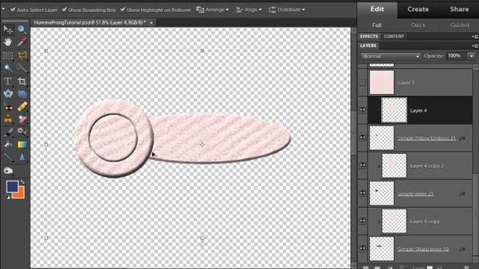Hide the Layer 4 copy layer

362,221
